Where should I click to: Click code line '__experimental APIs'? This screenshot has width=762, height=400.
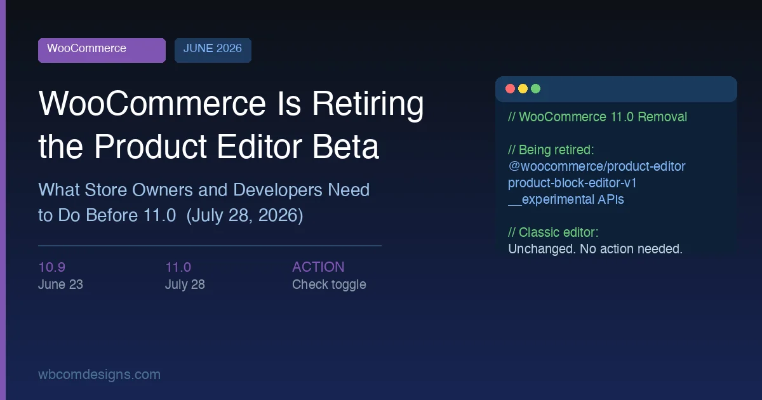click(566, 200)
